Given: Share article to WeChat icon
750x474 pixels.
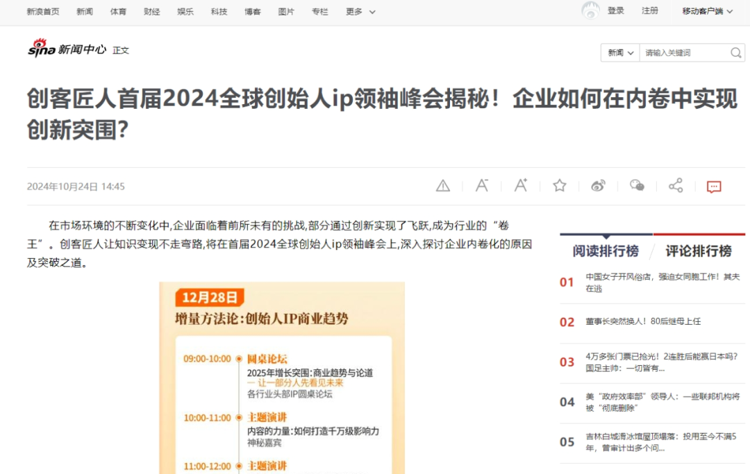Looking at the screenshot, I should tap(637, 185).
